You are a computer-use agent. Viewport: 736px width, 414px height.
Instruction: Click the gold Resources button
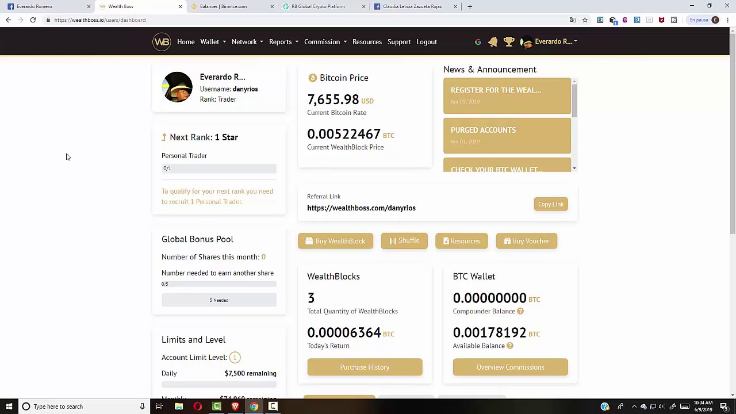click(x=462, y=241)
